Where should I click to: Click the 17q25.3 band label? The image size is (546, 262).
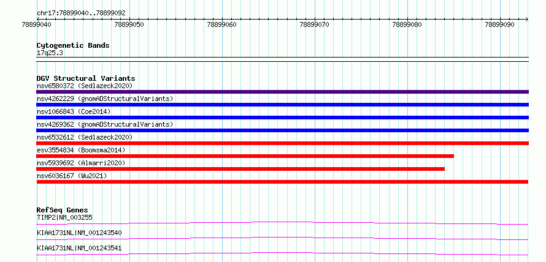click(x=50, y=53)
